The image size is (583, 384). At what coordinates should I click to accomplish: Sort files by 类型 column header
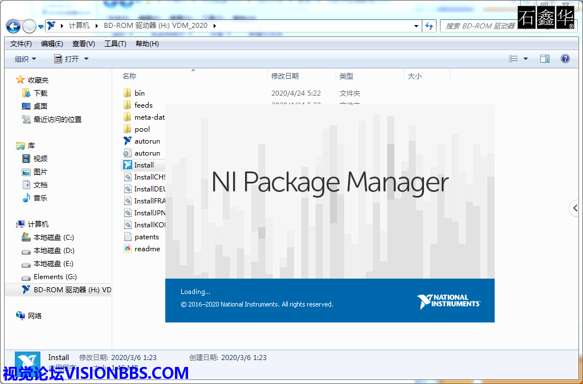click(x=346, y=76)
